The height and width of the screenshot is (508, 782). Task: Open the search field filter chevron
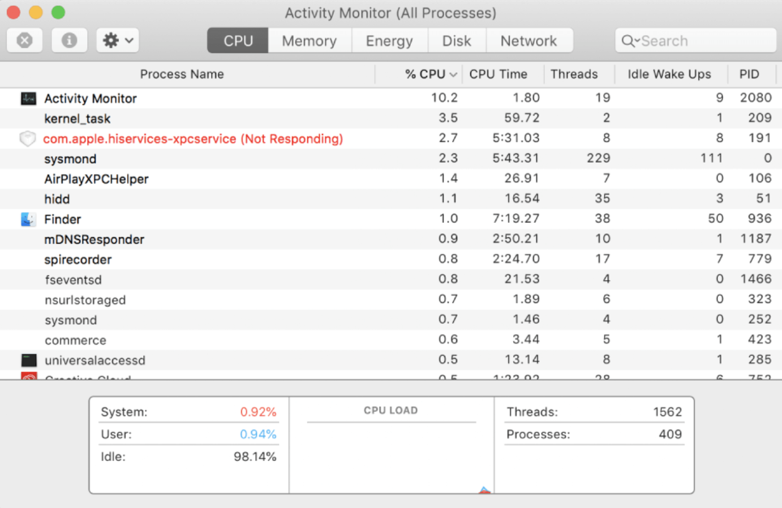(638, 40)
